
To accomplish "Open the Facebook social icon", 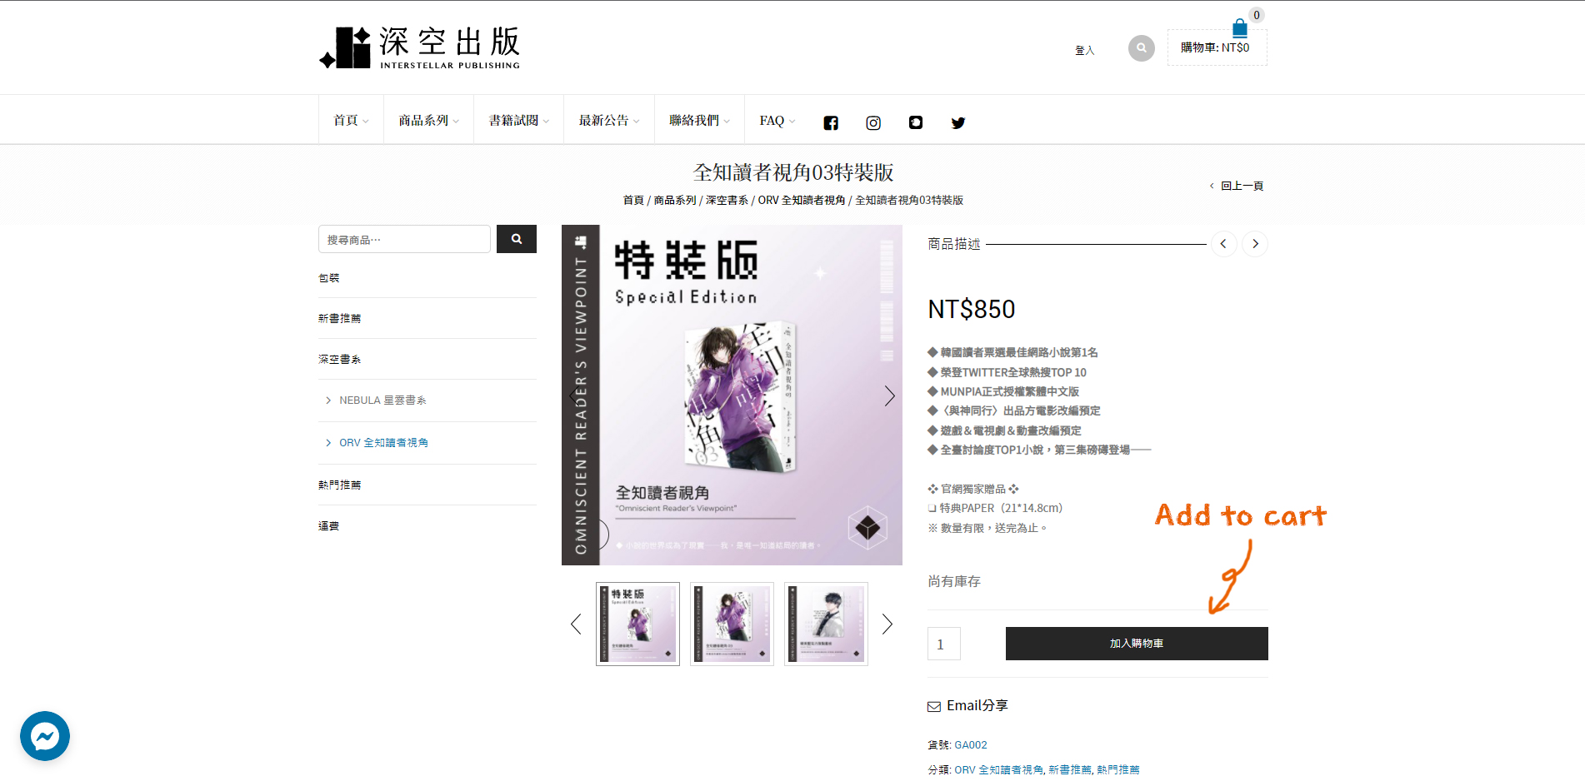I will click(x=831, y=122).
